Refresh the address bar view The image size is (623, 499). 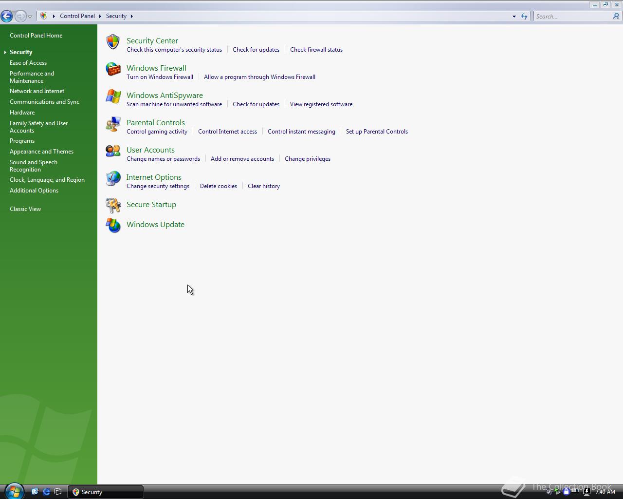[524, 16]
